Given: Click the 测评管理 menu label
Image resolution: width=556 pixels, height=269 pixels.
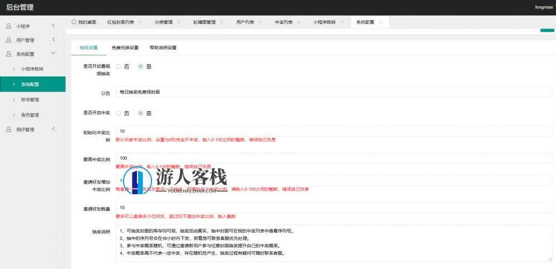Looking at the screenshot, I should coord(25,130).
